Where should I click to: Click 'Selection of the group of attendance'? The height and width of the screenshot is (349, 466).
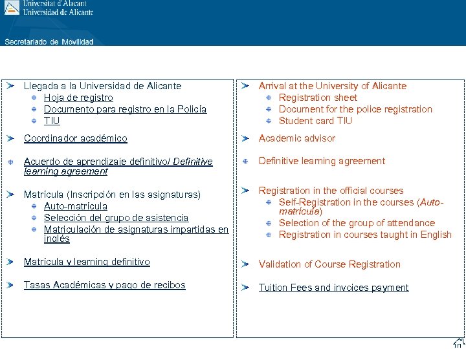(357, 223)
